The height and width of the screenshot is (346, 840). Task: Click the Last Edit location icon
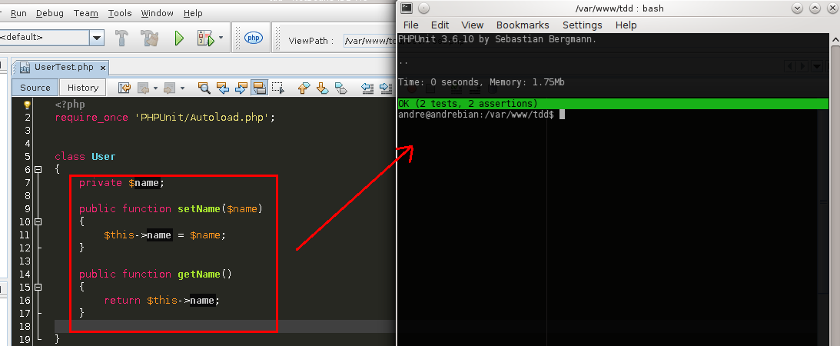coord(125,88)
